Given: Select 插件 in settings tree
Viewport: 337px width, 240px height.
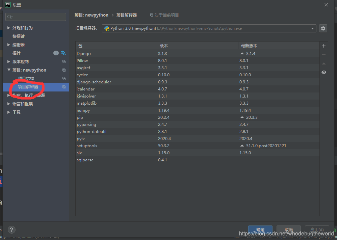Looking at the screenshot, I should tap(17, 53).
